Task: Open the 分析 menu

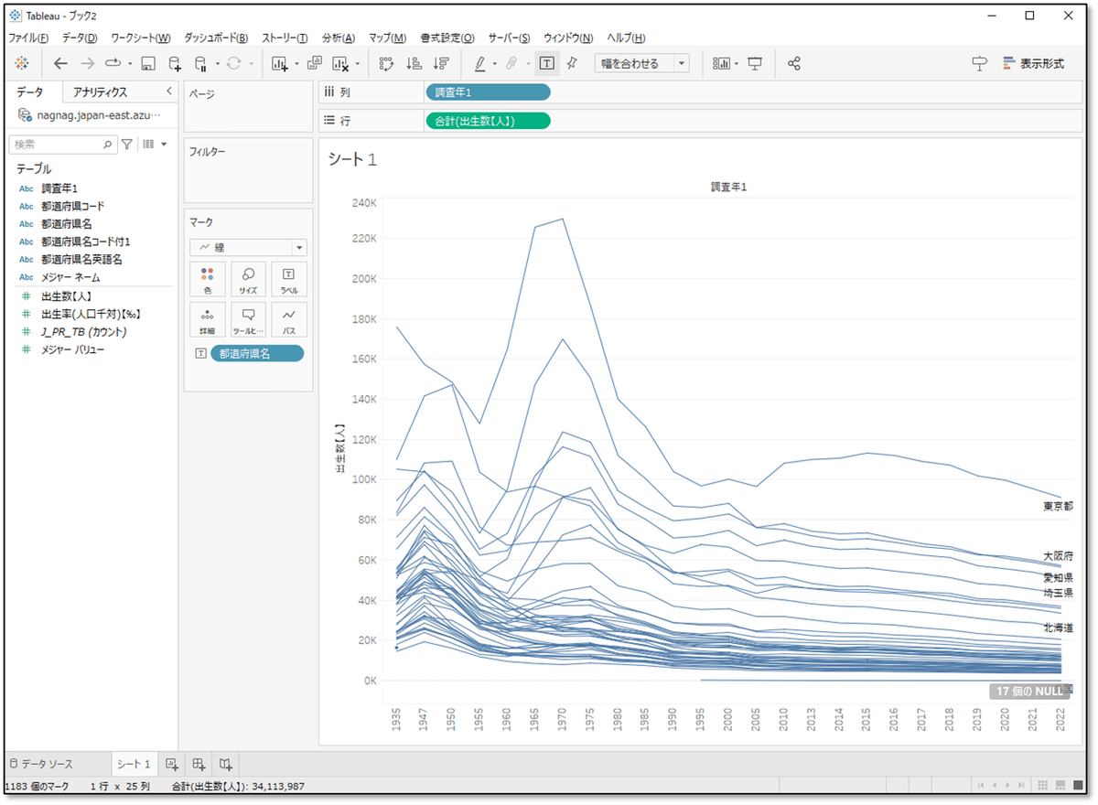Action: coord(339,38)
